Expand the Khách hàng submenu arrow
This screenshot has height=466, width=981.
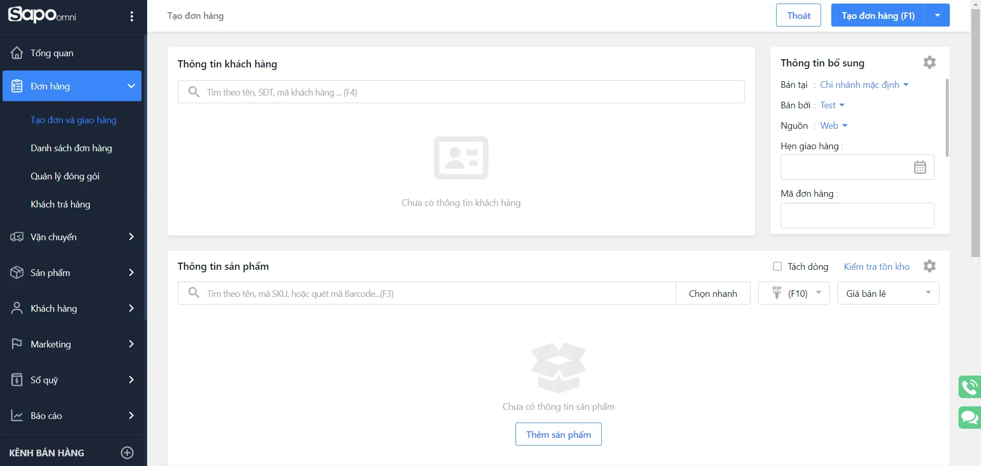click(x=131, y=308)
